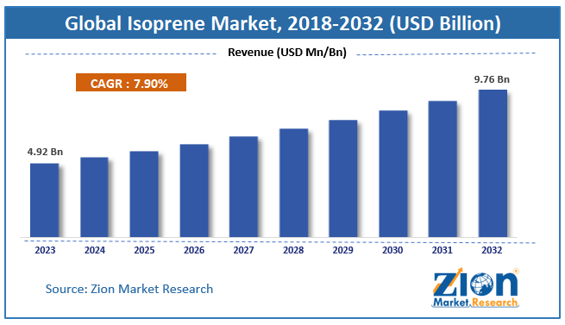Select the 2025 bar in the chart

[x=144, y=194]
